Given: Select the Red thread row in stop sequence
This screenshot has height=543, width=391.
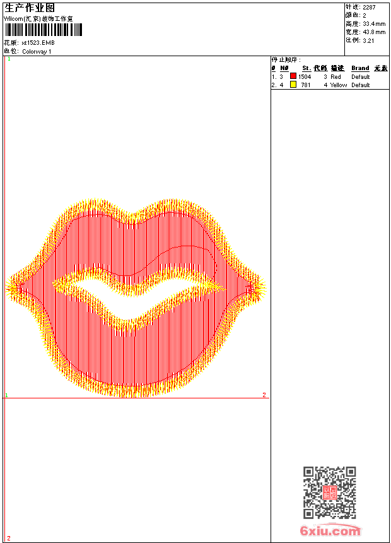Looking at the screenshot, I should [x=329, y=76].
